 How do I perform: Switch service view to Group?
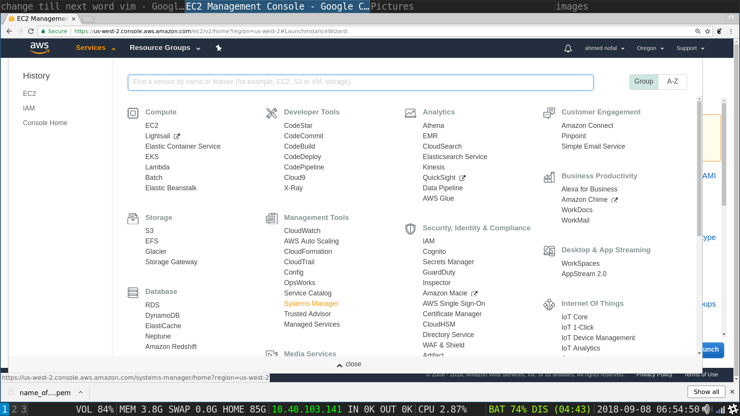pos(644,82)
